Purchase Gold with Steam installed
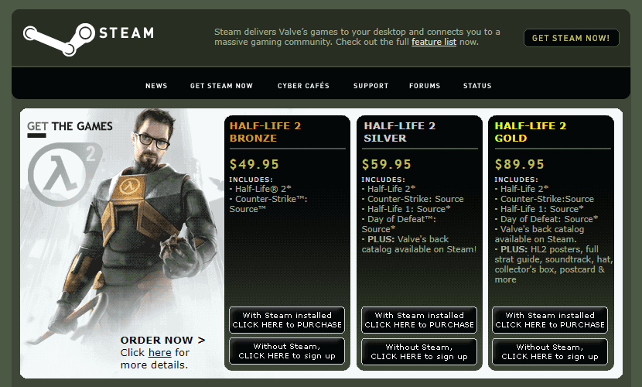Image resolution: width=642 pixels, height=387 pixels. [x=550, y=320]
